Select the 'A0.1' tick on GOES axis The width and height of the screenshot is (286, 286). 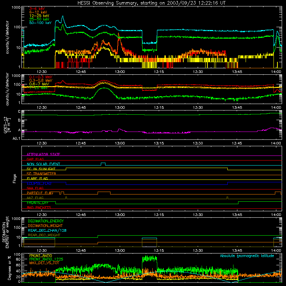(x=16, y=138)
